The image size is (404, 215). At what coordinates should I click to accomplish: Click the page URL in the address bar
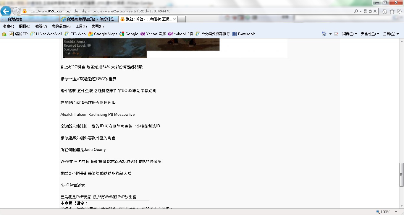click(99, 11)
